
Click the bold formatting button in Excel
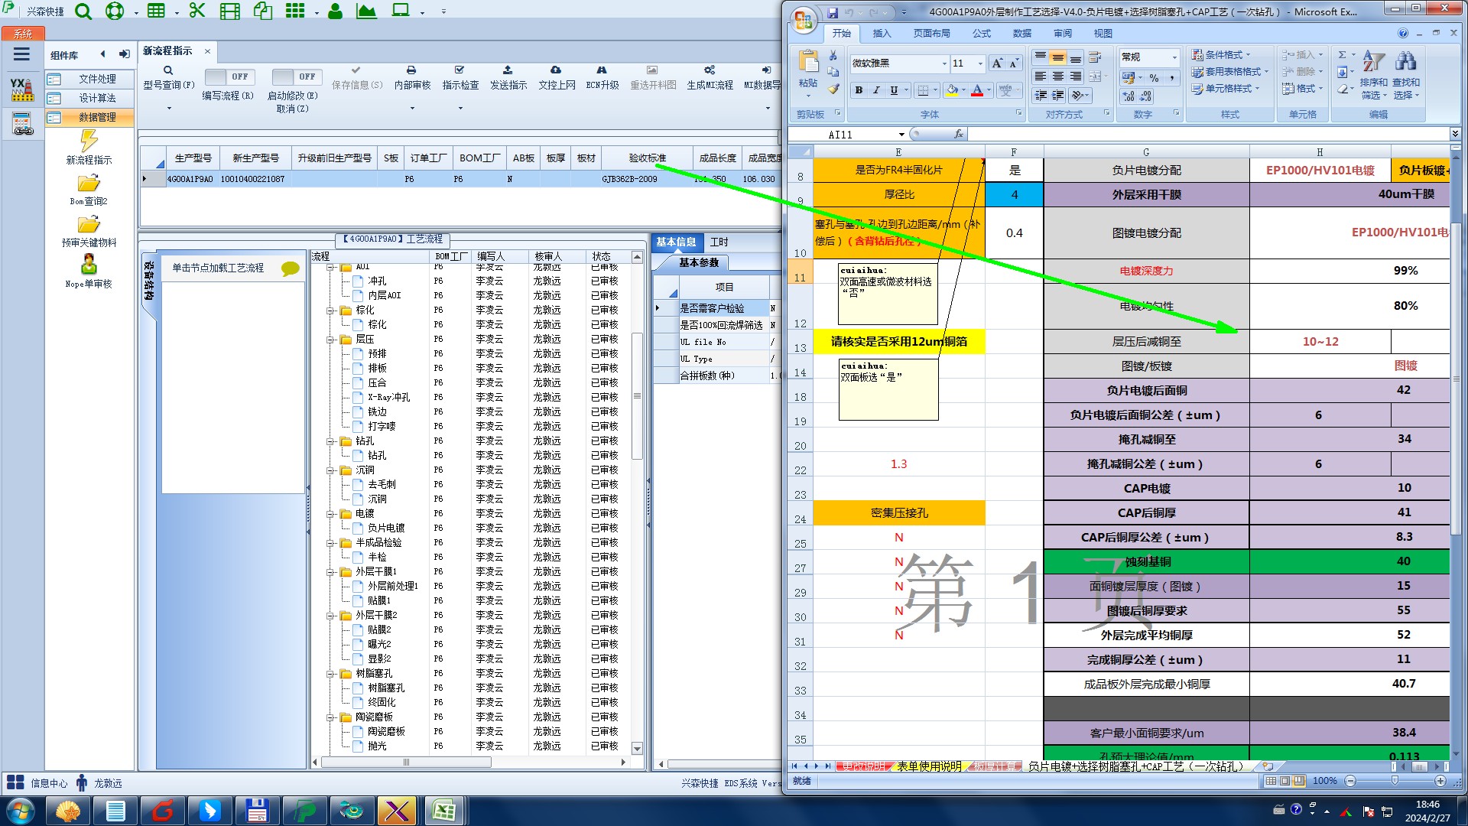point(859,90)
